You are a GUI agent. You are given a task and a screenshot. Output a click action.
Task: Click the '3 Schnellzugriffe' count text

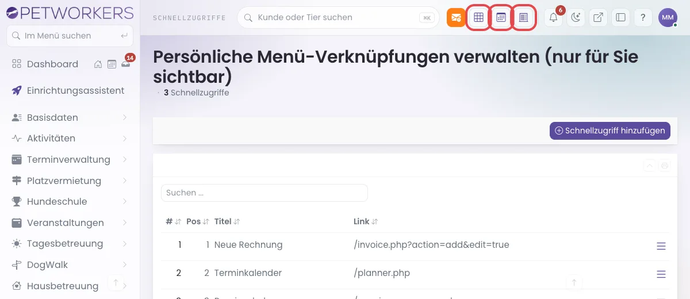coord(196,93)
